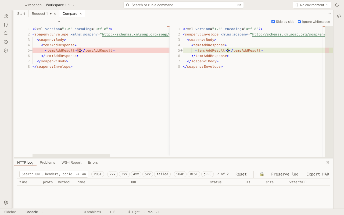Toggle the failed filter chip
Image resolution: width=344 pixels, height=215 pixels.
point(162,174)
